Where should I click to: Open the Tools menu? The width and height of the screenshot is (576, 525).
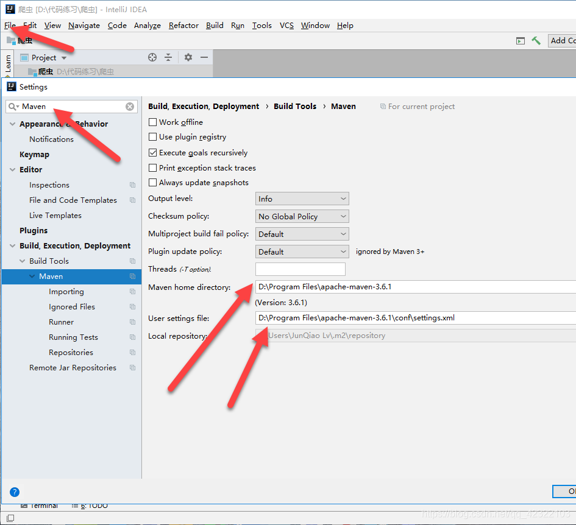click(262, 26)
